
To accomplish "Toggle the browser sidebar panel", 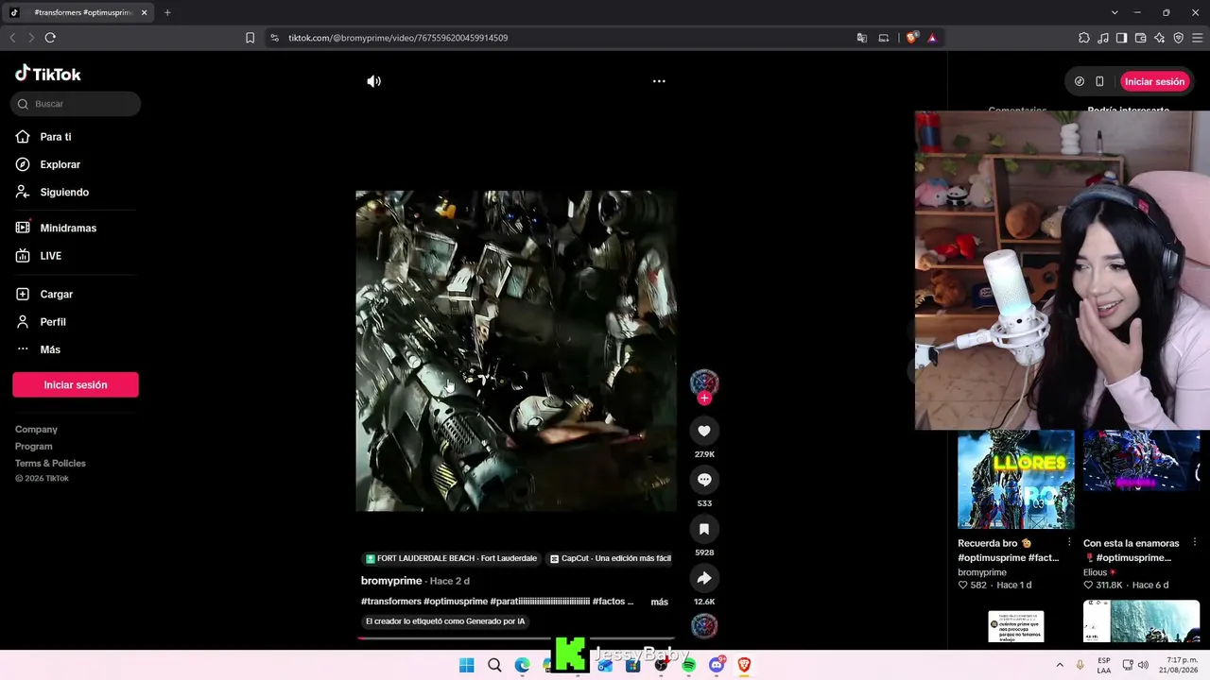I will click(x=1122, y=38).
